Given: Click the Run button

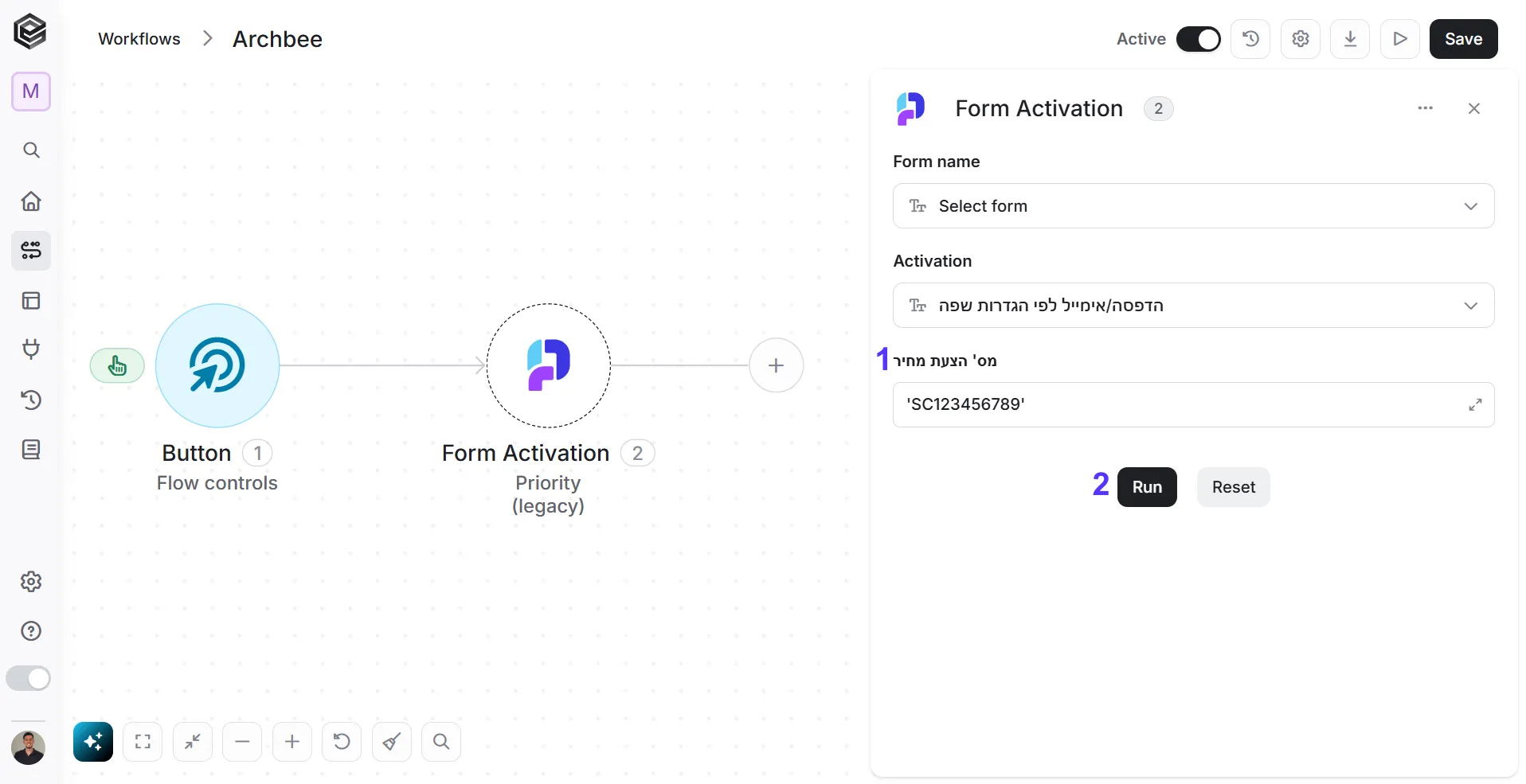Looking at the screenshot, I should click(1147, 487).
